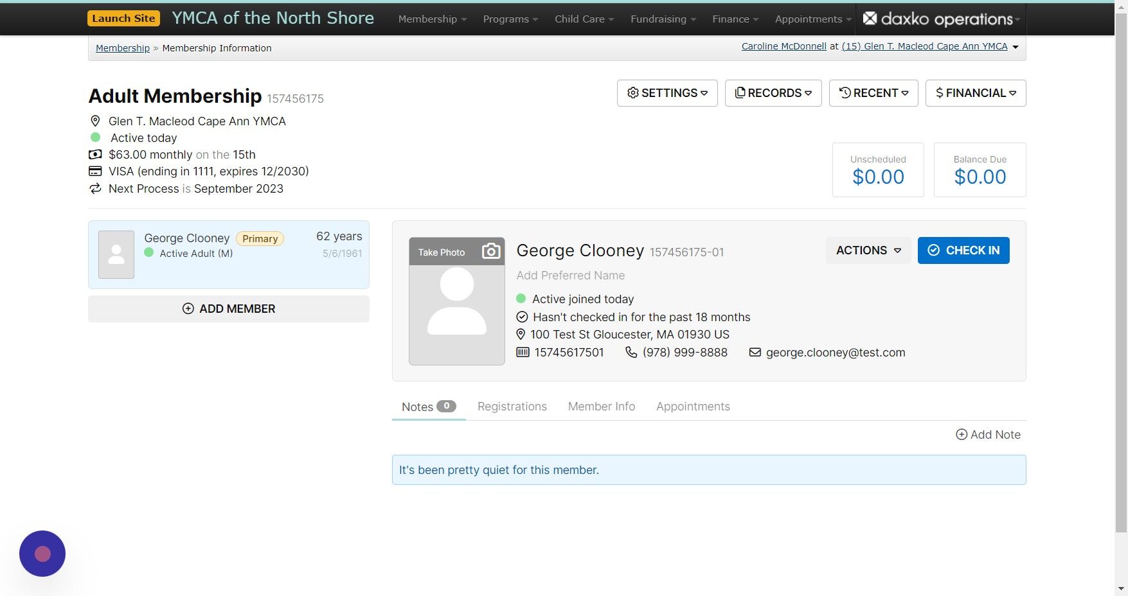The image size is (1128, 596).
Task: Click the green Active today status dot
Action: (96, 137)
